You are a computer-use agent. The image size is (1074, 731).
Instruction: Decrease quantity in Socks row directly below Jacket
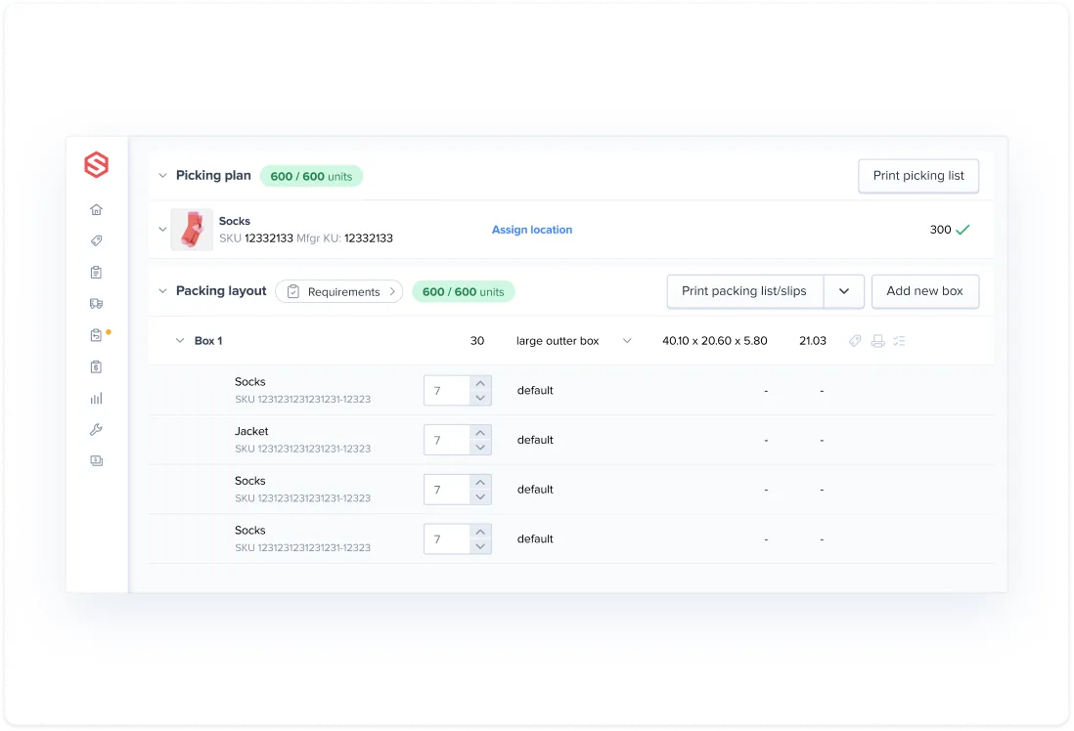tap(480, 497)
